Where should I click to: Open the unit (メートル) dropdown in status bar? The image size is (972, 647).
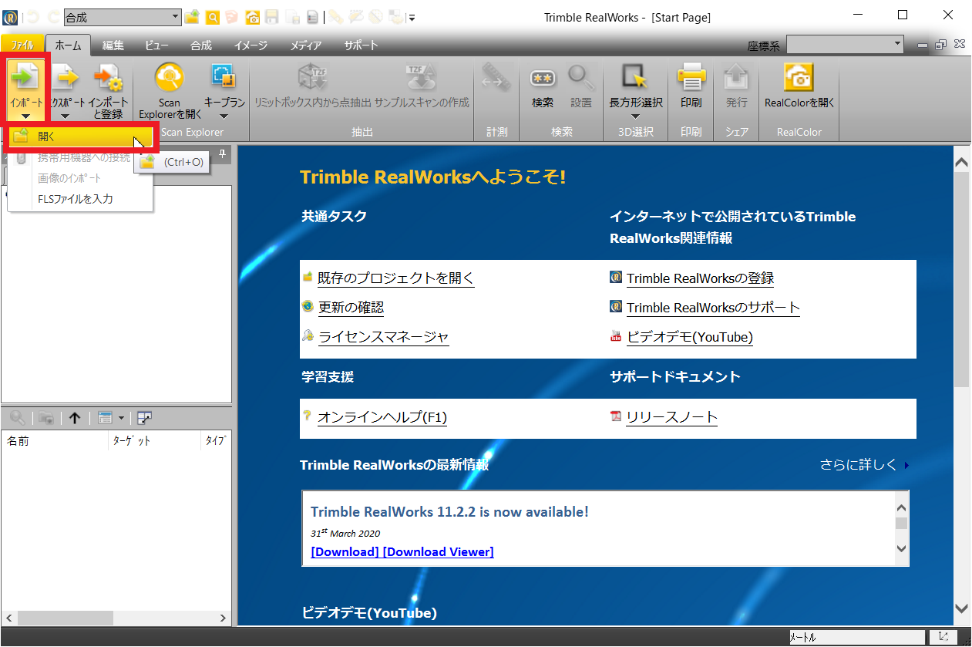point(859,638)
